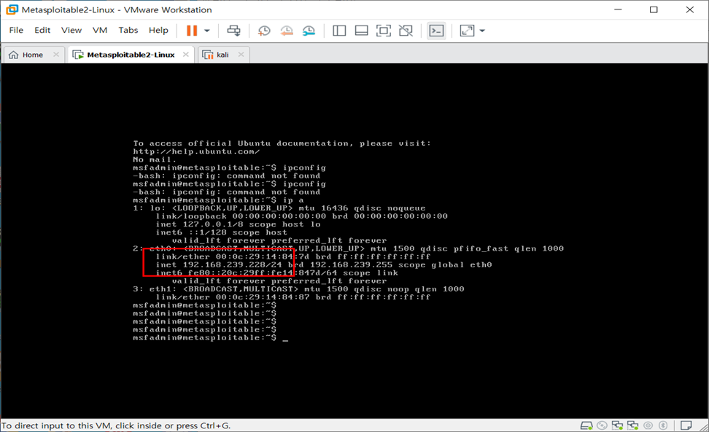Image resolution: width=709 pixels, height=432 pixels.
Task: Click the CD/DVD drive status icon
Action: [x=602, y=425]
